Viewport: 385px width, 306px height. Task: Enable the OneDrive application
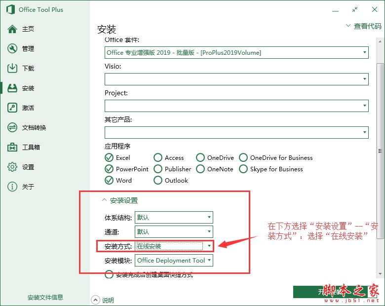click(x=200, y=157)
